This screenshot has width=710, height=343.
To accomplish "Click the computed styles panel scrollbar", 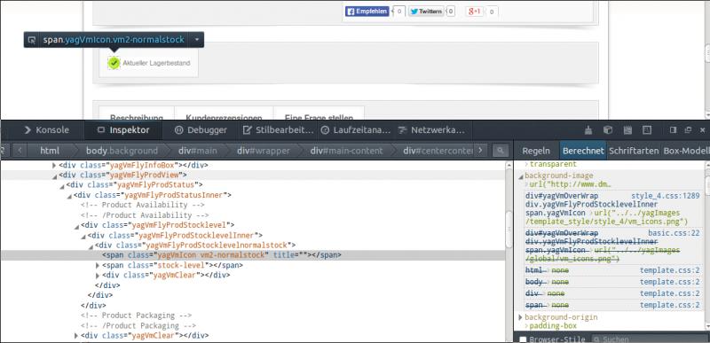I will point(706,186).
